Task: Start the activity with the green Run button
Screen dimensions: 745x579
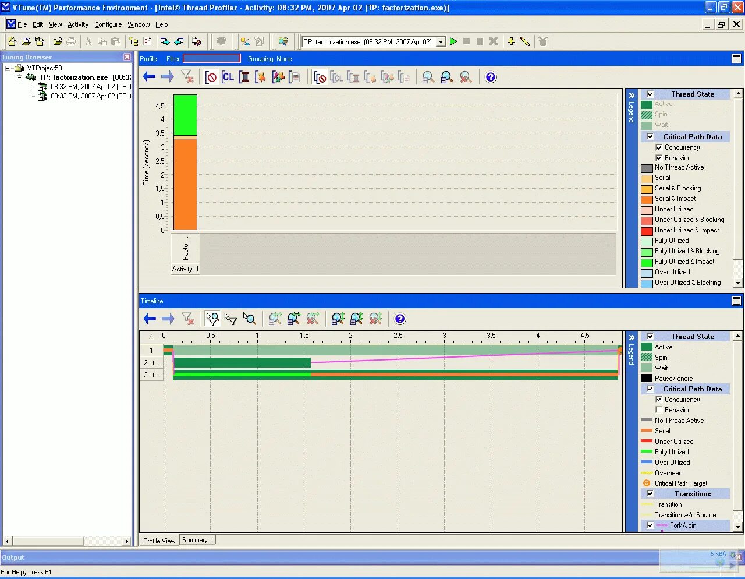Action: (453, 41)
